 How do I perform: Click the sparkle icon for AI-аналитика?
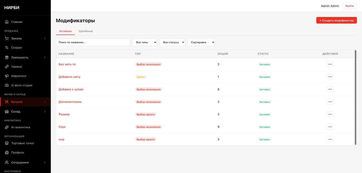click(x=7, y=127)
